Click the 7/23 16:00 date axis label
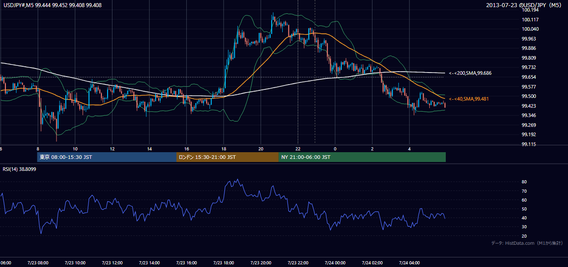568x267 pixels. (186, 263)
